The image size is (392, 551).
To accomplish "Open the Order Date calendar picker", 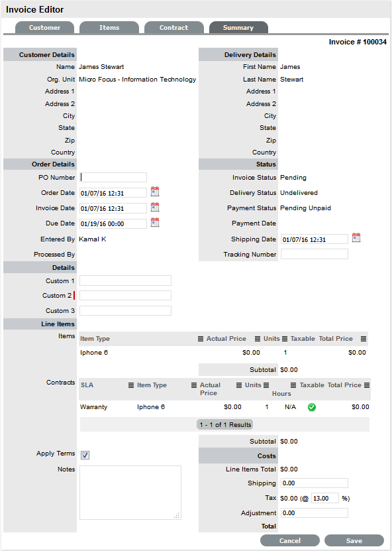I will [156, 192].
